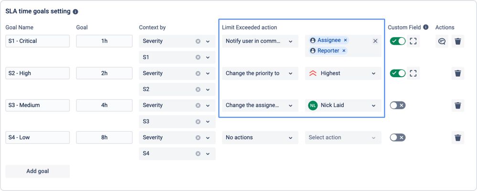Turn on custom field toggle for S4 - Low
477x191 pixels.
[397, 138]
